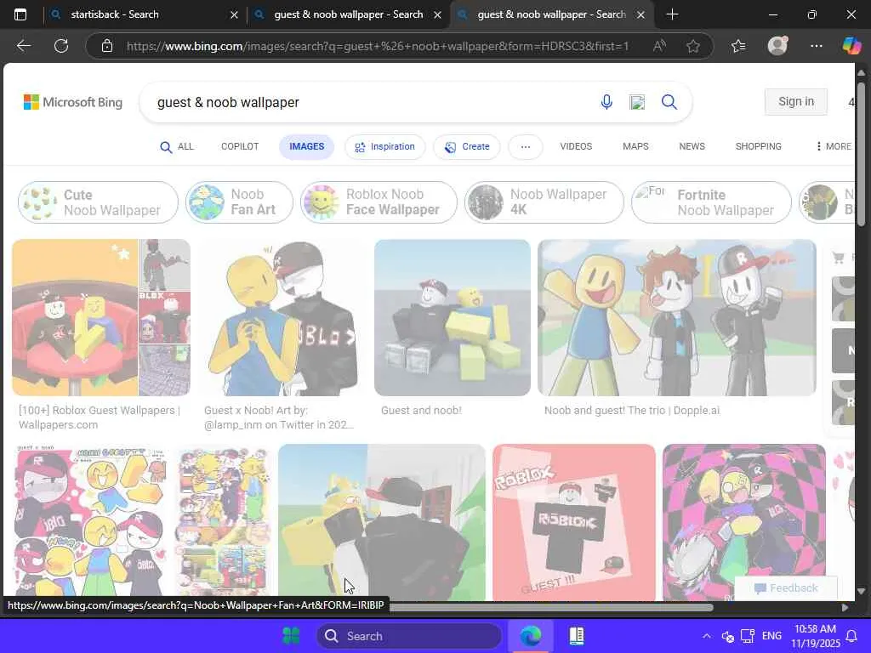Add page to favorites star icon
This screenshot has height=653, width=871.
click(x=692, y=46)
